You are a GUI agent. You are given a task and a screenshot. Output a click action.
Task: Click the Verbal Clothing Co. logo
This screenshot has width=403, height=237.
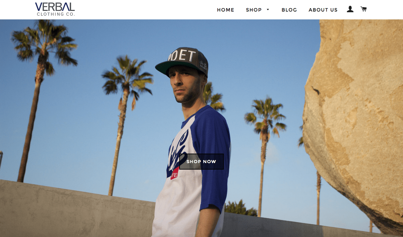click(55, 9)
